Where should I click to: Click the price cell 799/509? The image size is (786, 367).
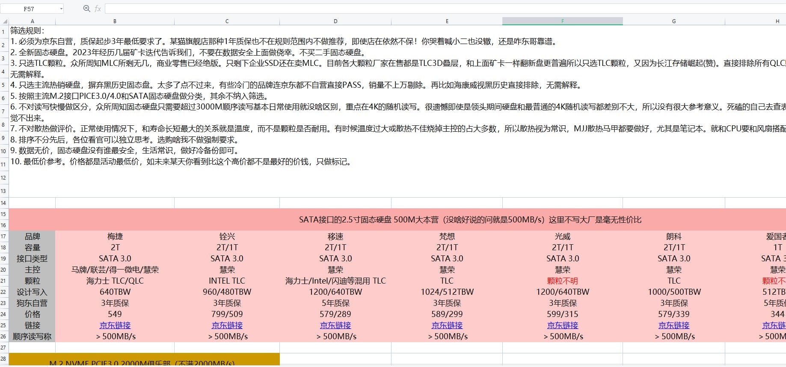[227, 314]
